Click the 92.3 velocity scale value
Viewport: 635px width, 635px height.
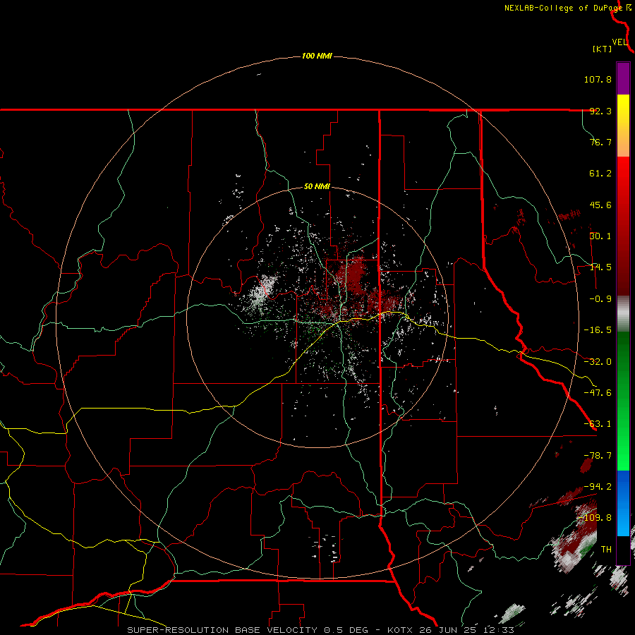click(600, 111)
